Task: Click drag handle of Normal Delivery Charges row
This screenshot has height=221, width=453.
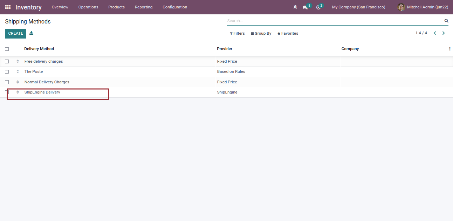Action: coord(18,82)
